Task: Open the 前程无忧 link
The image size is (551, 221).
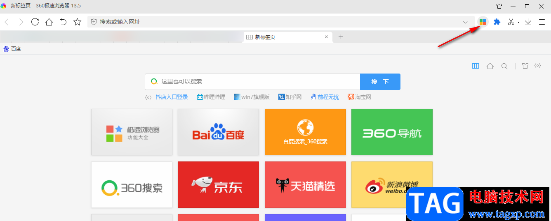Action: (325, 97)
